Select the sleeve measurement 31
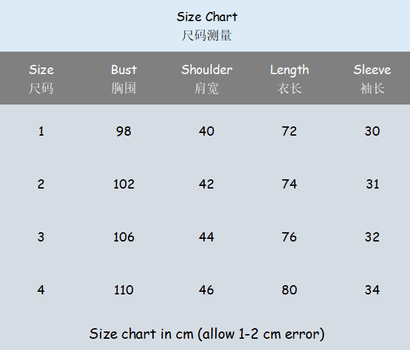 372,184
